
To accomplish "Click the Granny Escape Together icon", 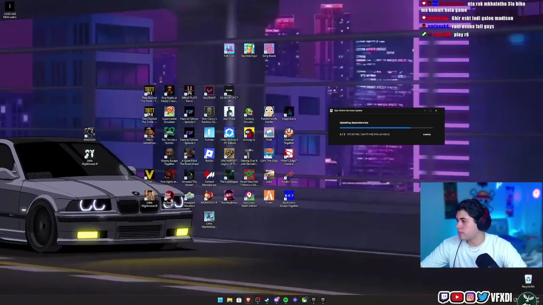I will [x=169, y=157].
